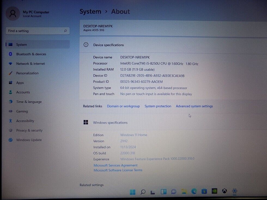Click the info icon beside Device specifications
The image size is (267, 200).
(86, 45)
